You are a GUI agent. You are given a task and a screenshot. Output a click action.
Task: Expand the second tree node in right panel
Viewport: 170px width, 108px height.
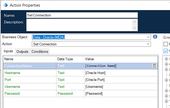[166, 64]
